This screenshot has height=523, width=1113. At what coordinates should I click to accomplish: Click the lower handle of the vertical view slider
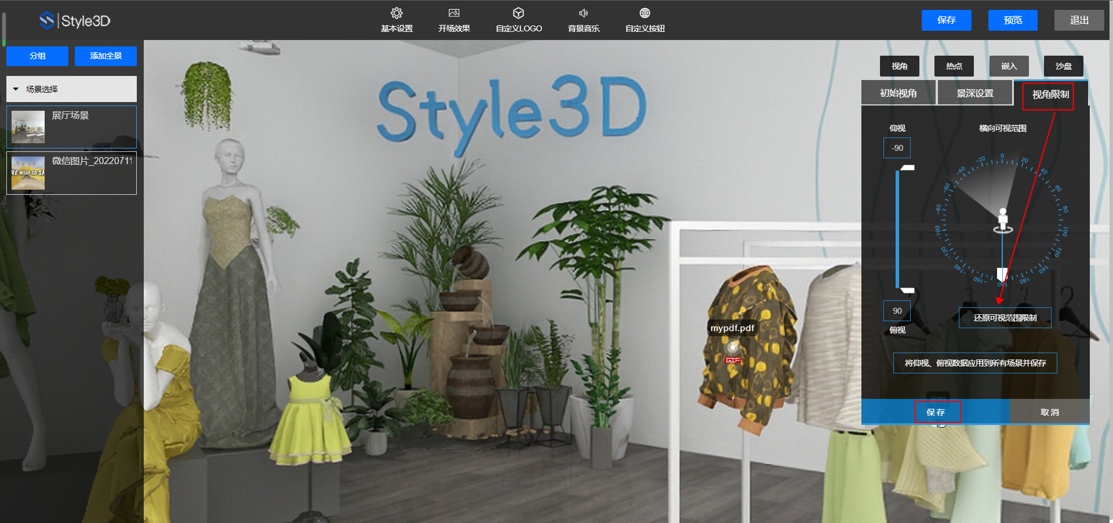pos(907,290)
